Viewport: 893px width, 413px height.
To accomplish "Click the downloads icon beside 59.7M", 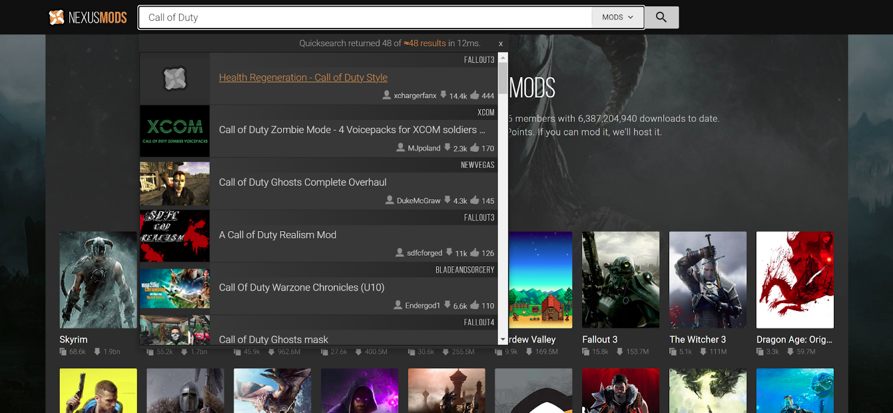I will point(790,352).
